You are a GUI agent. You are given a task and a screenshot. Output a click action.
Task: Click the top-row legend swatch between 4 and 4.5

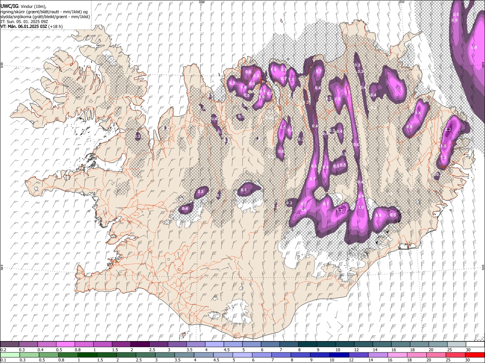coord(214,344)
